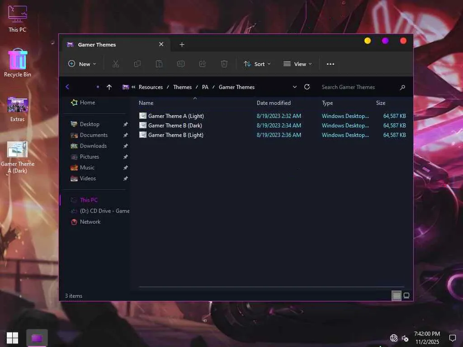The image size is (463, 347).
Task: Click the muted volume tray icon
Action: pos(405,338)
